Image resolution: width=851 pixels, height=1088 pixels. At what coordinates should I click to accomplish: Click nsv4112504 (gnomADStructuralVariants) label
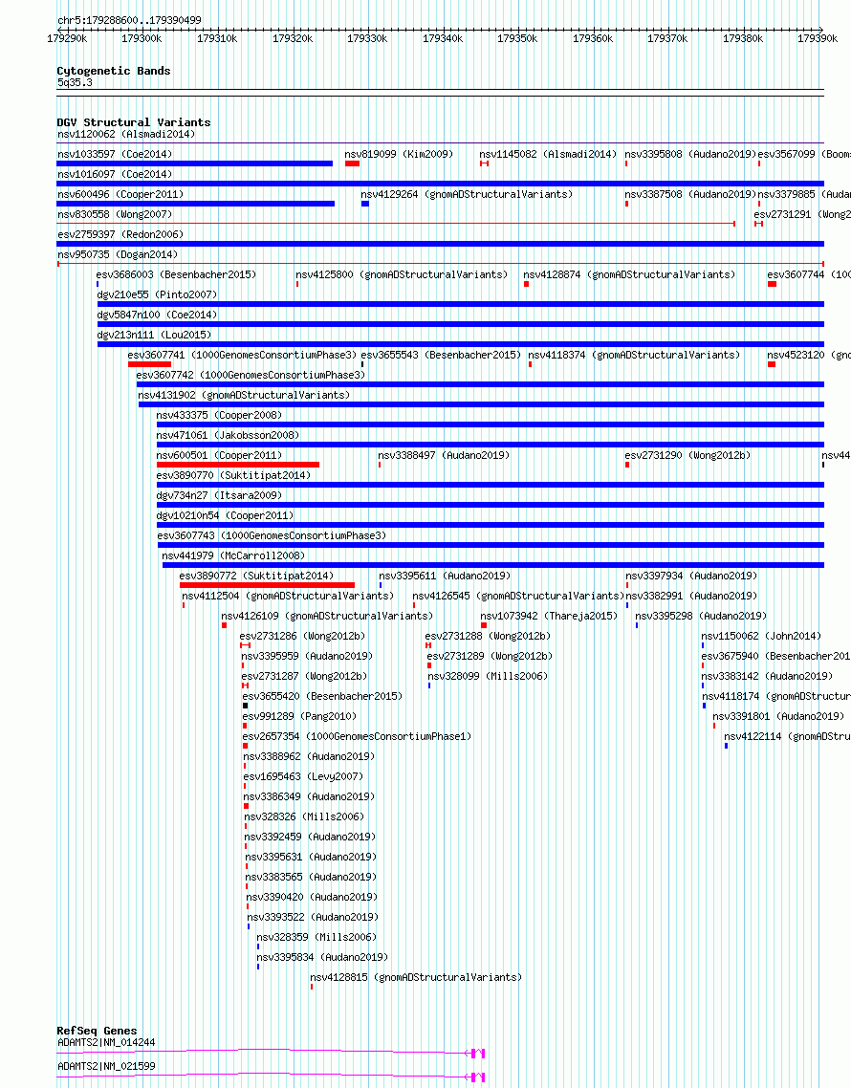[288, 597]
